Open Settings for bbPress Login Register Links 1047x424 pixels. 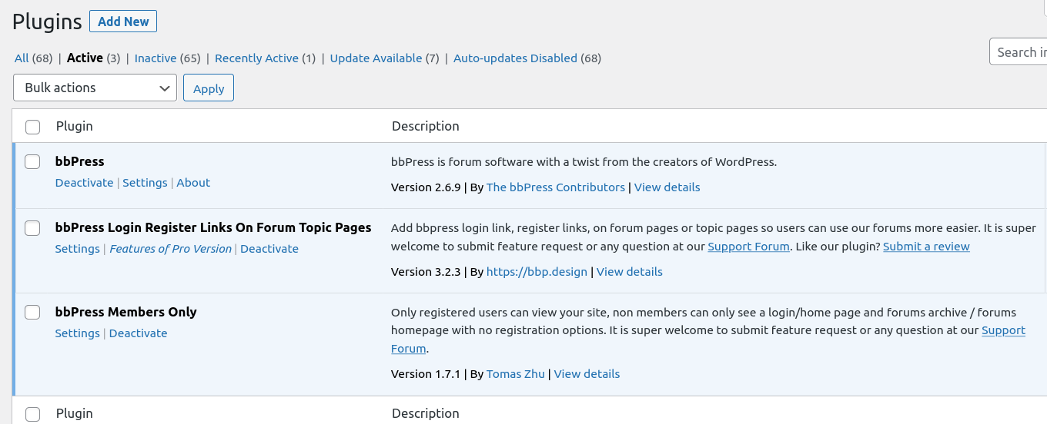click(x=77, y=249)
